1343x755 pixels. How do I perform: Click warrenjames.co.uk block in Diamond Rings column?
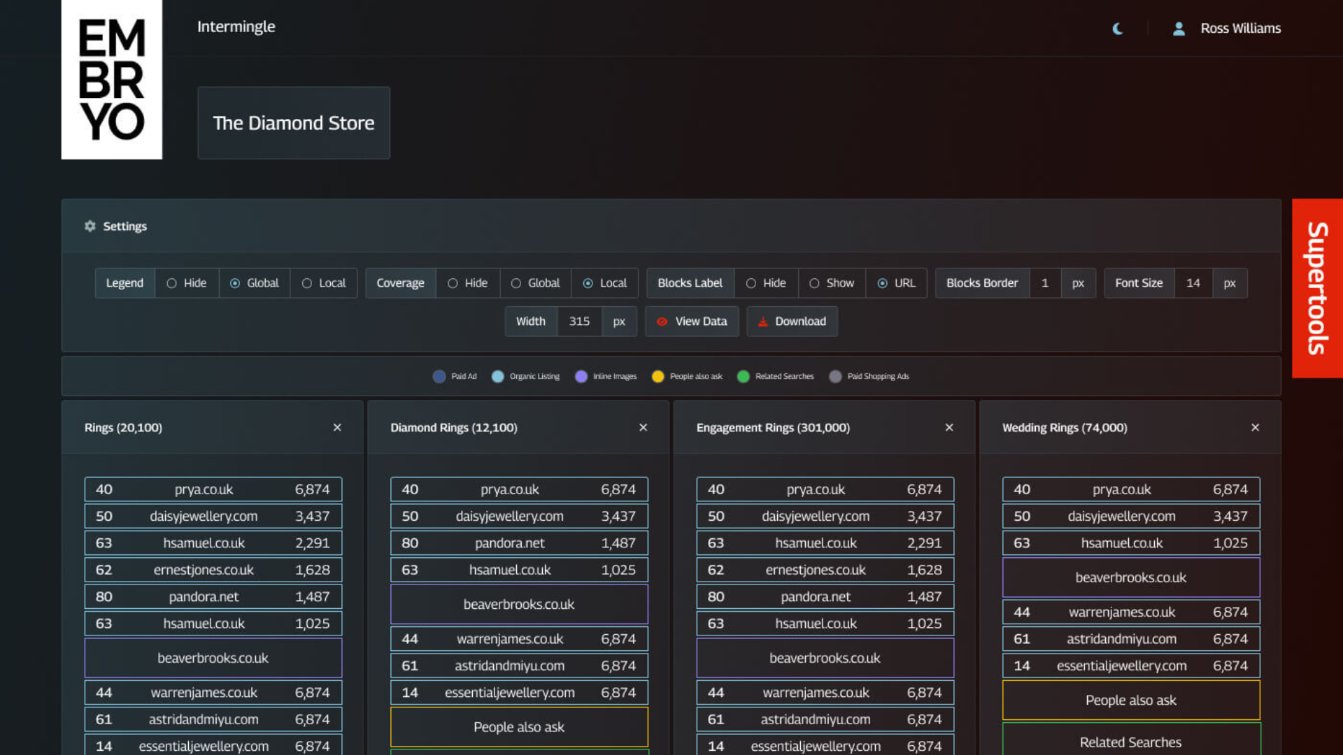click(x=519, y=639)
